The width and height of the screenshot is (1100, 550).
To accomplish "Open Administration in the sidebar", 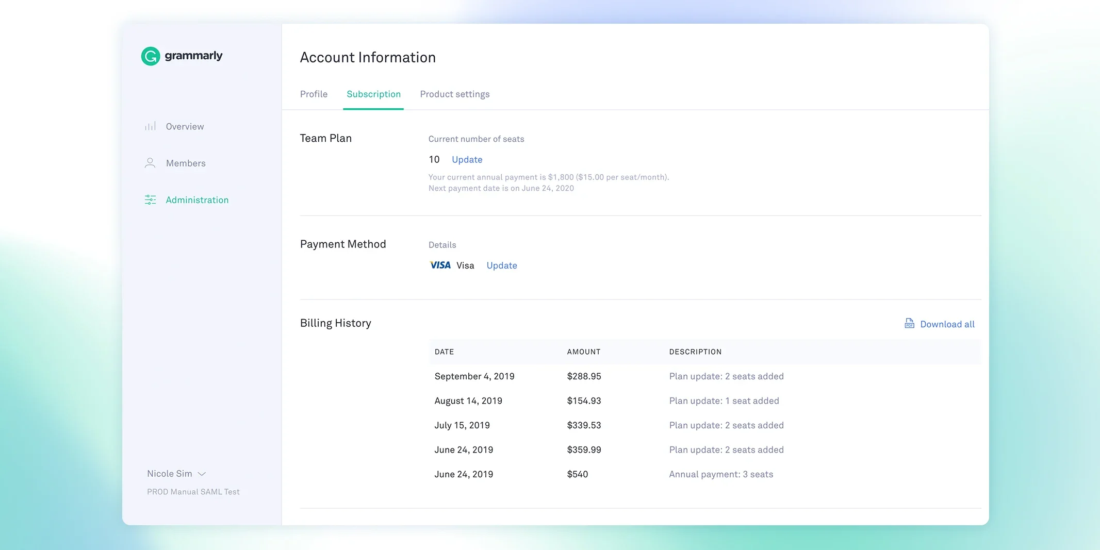I will pos(197,200).
